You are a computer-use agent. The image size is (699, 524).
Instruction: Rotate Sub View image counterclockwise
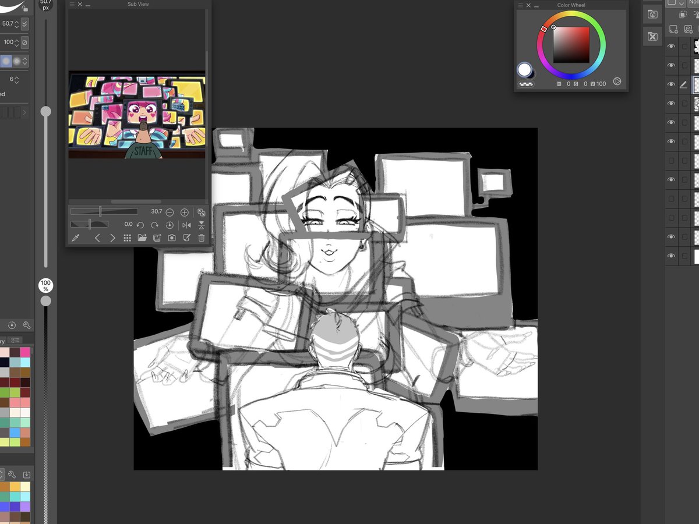pyautogui.click(x=140, y=225)
